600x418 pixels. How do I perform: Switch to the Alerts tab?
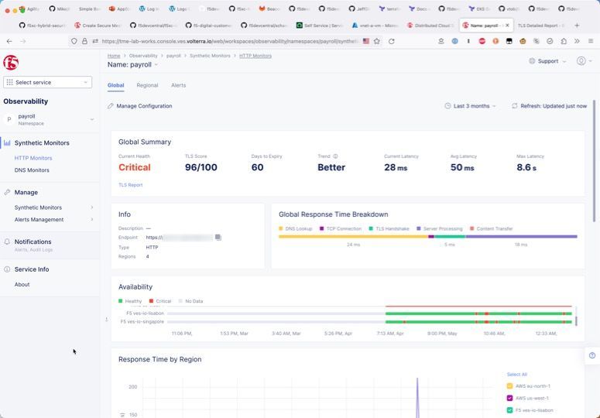pos(178,85)
